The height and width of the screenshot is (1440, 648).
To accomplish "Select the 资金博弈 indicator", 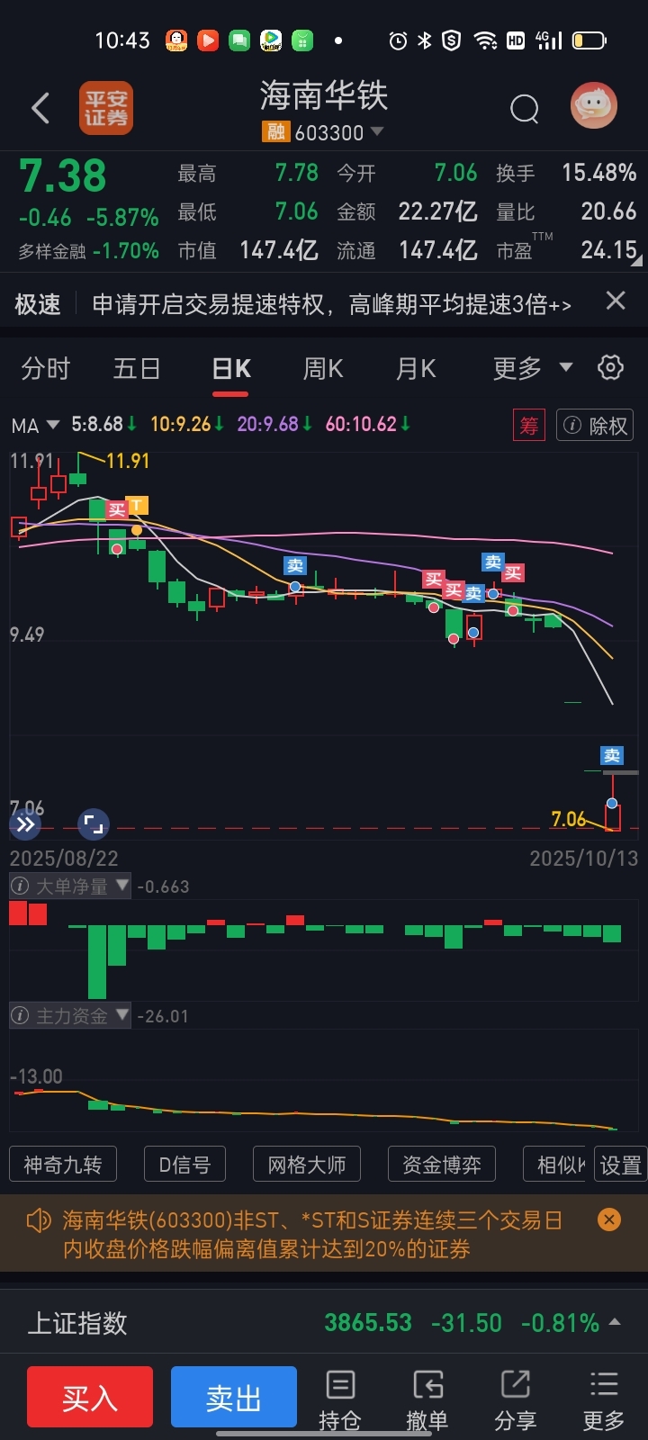I will (x=442, y=1165).
